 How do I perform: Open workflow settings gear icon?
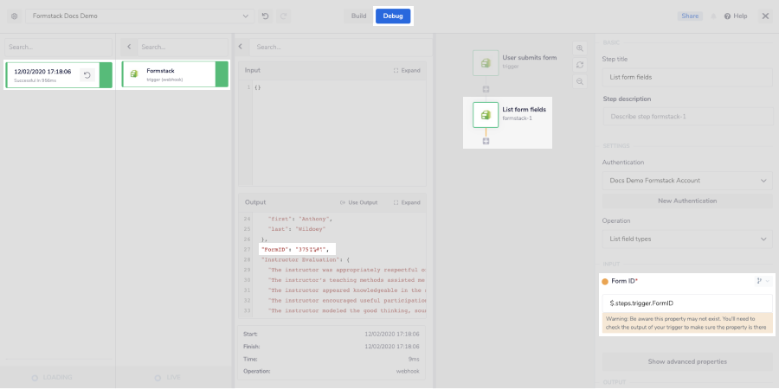click(x=14, y=16)
